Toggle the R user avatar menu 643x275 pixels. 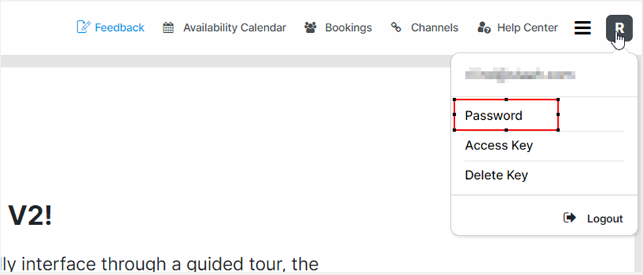(619, 28)
